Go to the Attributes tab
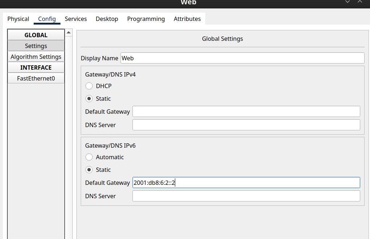Screen dimensions: 370x239 (x=187, y=19)
